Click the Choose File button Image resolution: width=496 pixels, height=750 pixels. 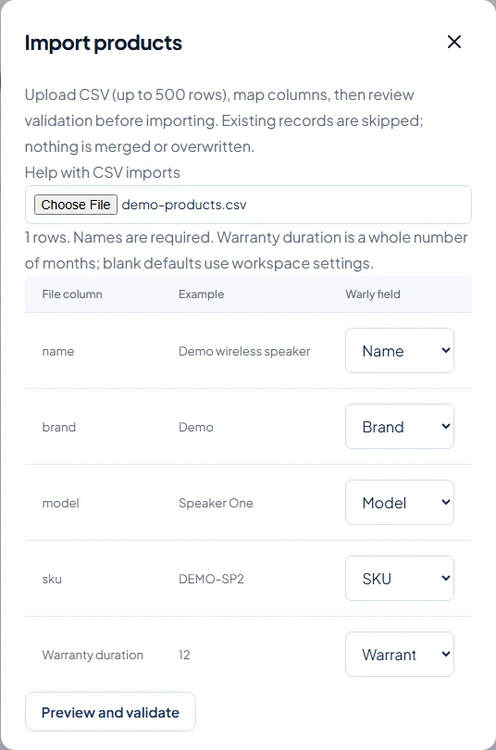76,205
